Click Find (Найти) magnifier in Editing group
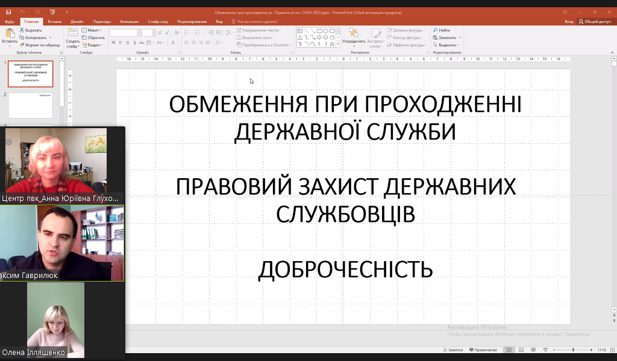The image size is (617, 361). 441,30
